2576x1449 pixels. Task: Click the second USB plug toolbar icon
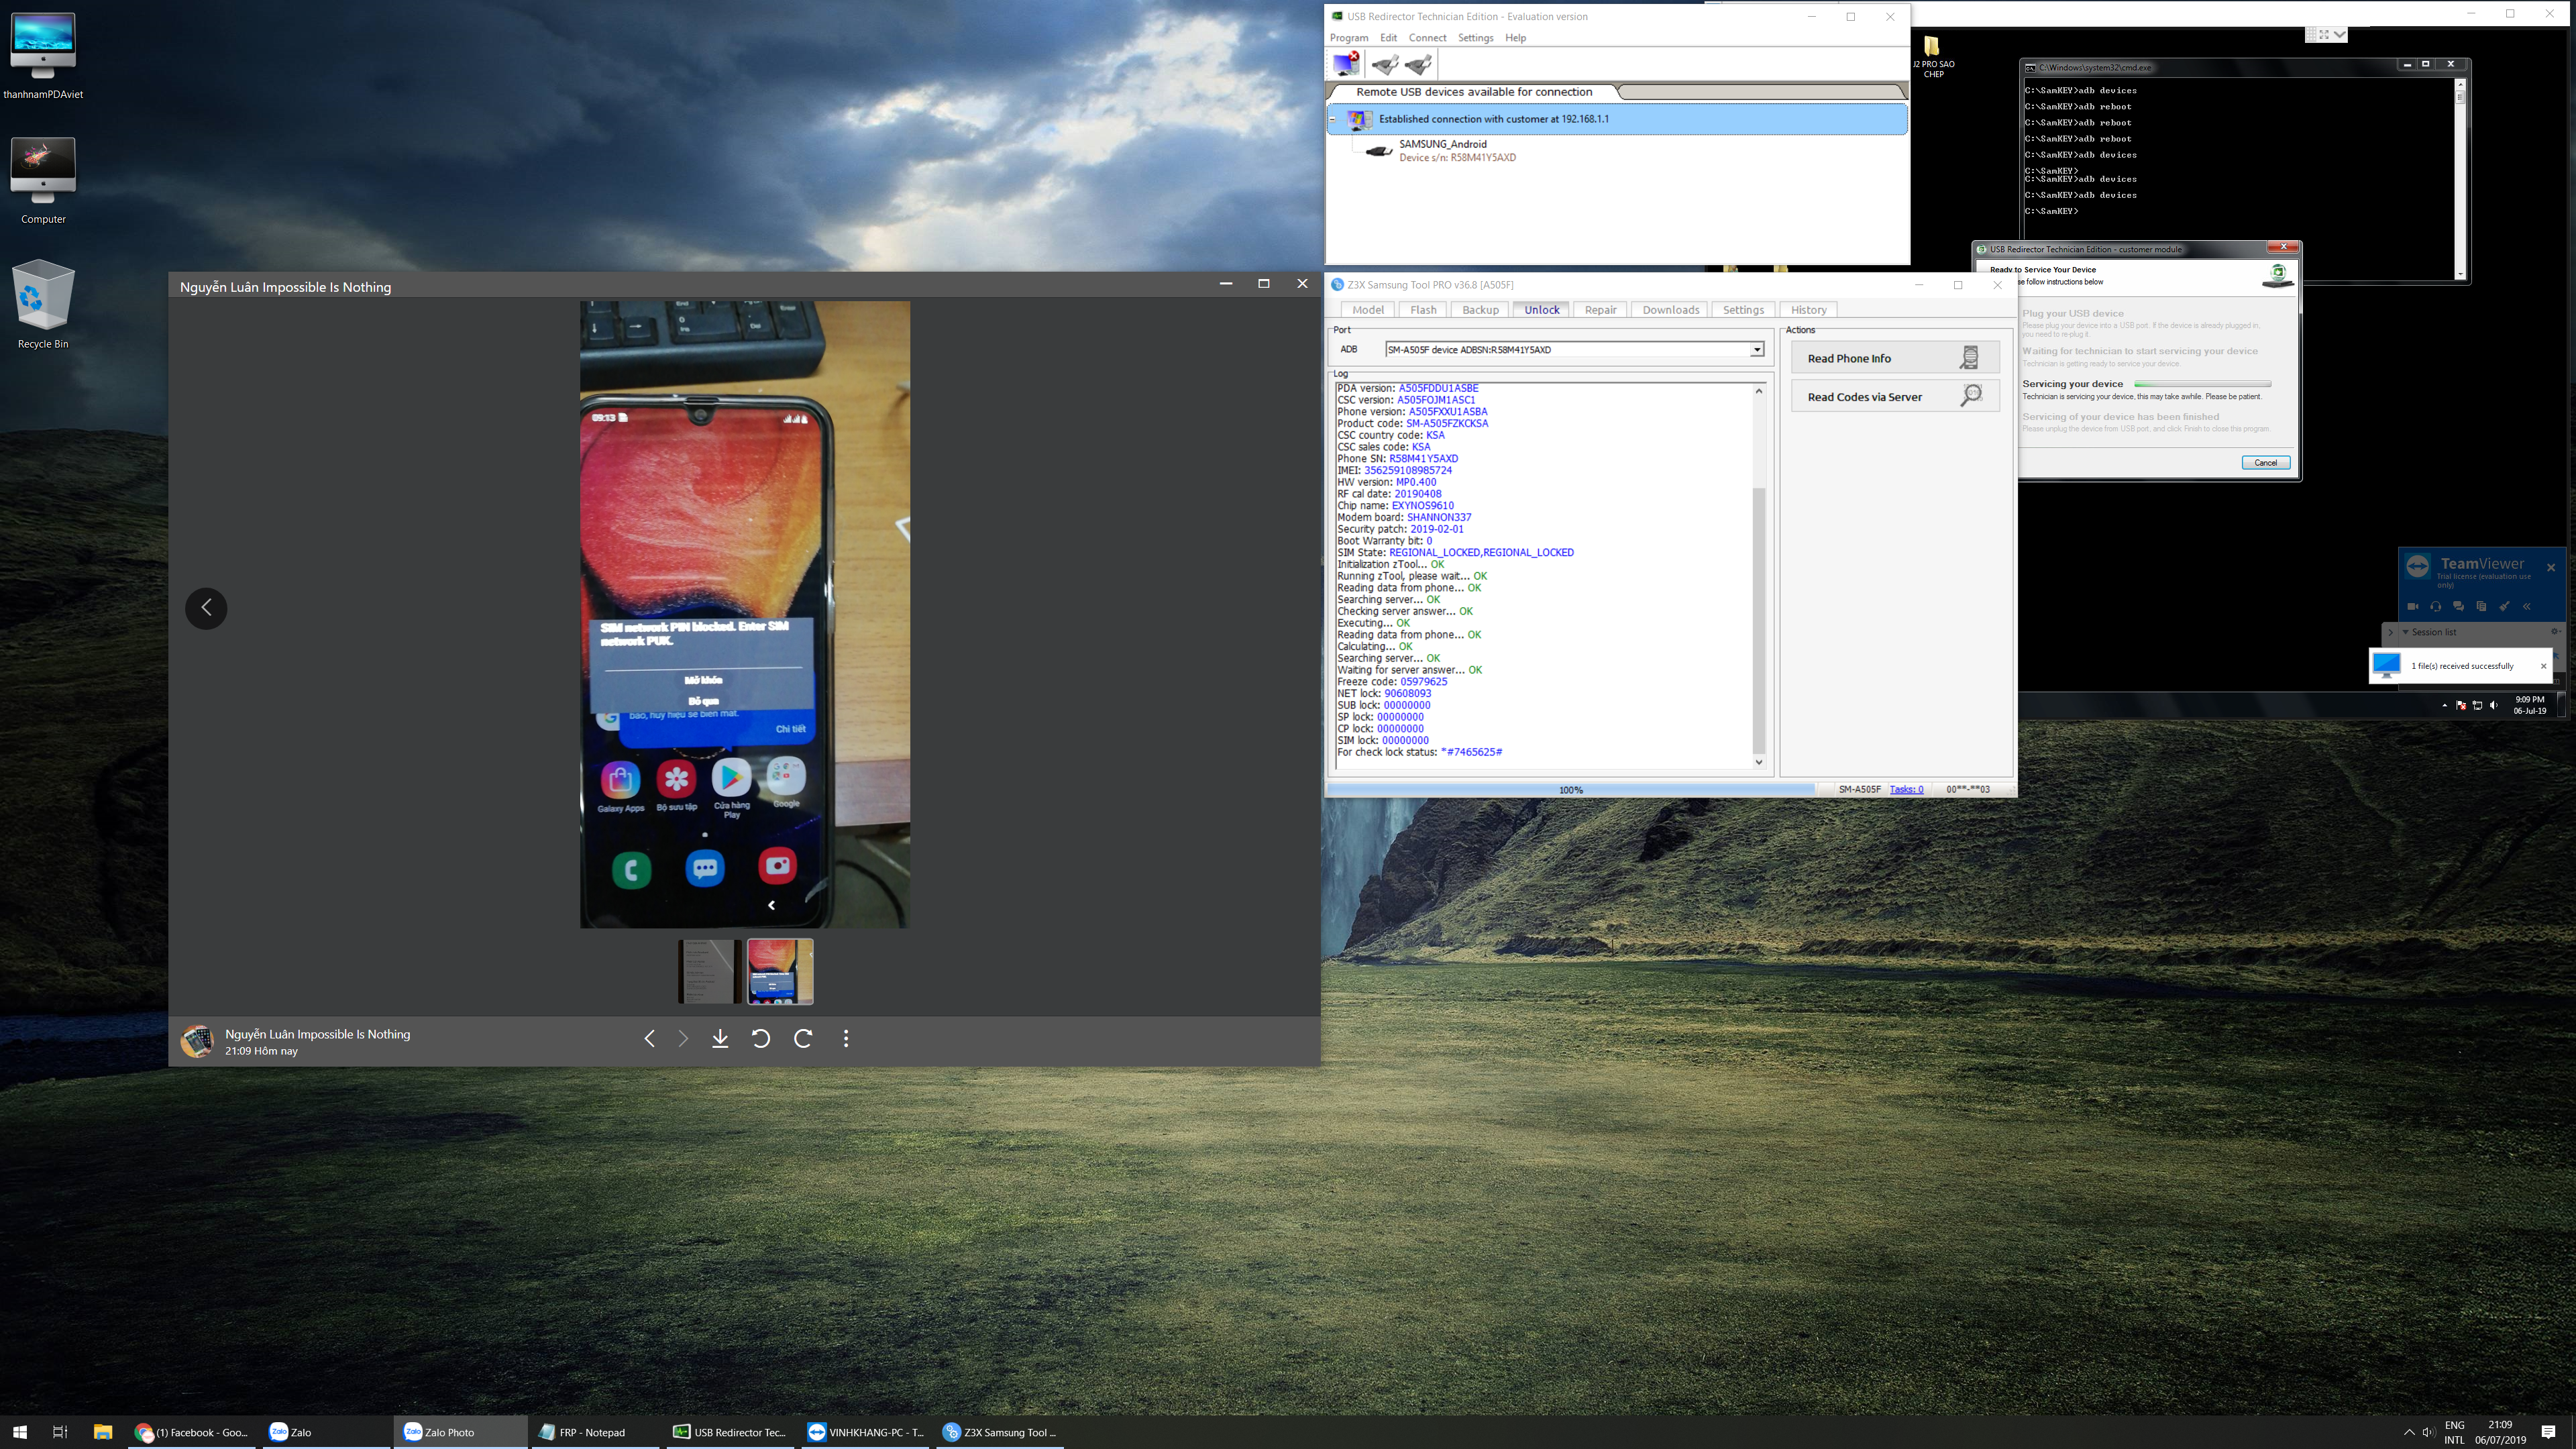click(x=1419, y=65)
